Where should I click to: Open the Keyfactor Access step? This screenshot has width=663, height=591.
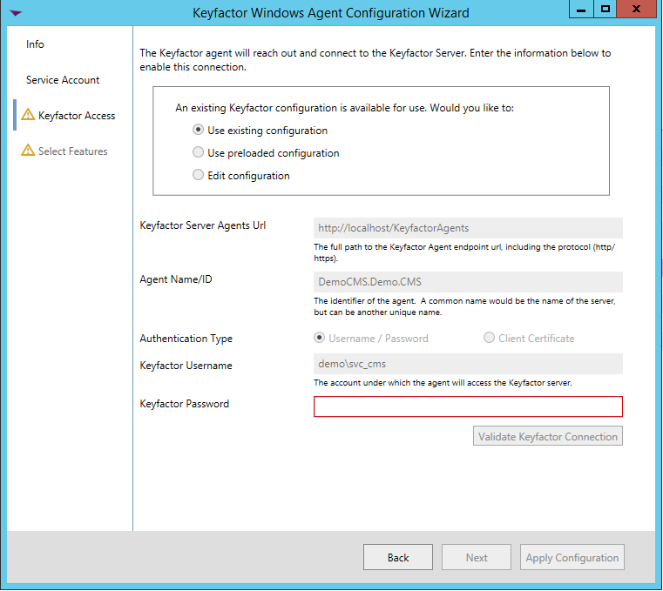click(x=77, y=116)
